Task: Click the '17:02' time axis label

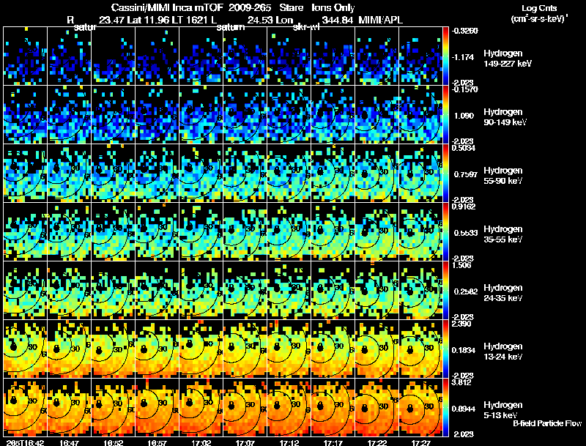Action: pyautogui.click(x=201, y=442)
